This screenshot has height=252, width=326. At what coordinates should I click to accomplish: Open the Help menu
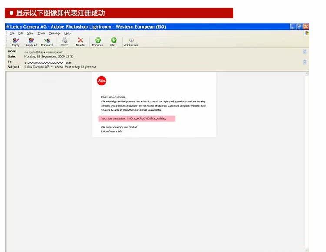click(67, 33)
